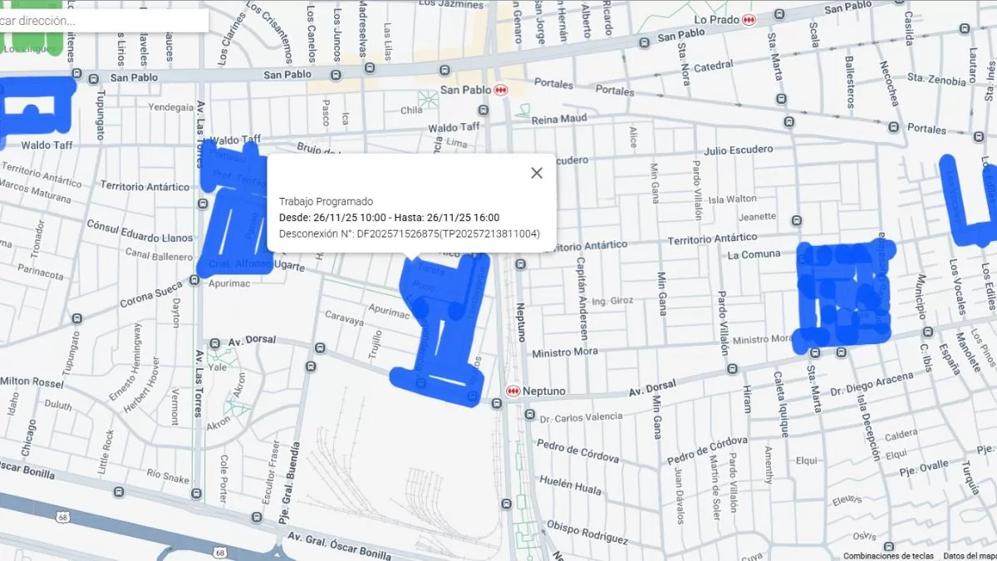Select blue outage area below the popup
Viewport: 997px width, 561px height.
point(440,332)
